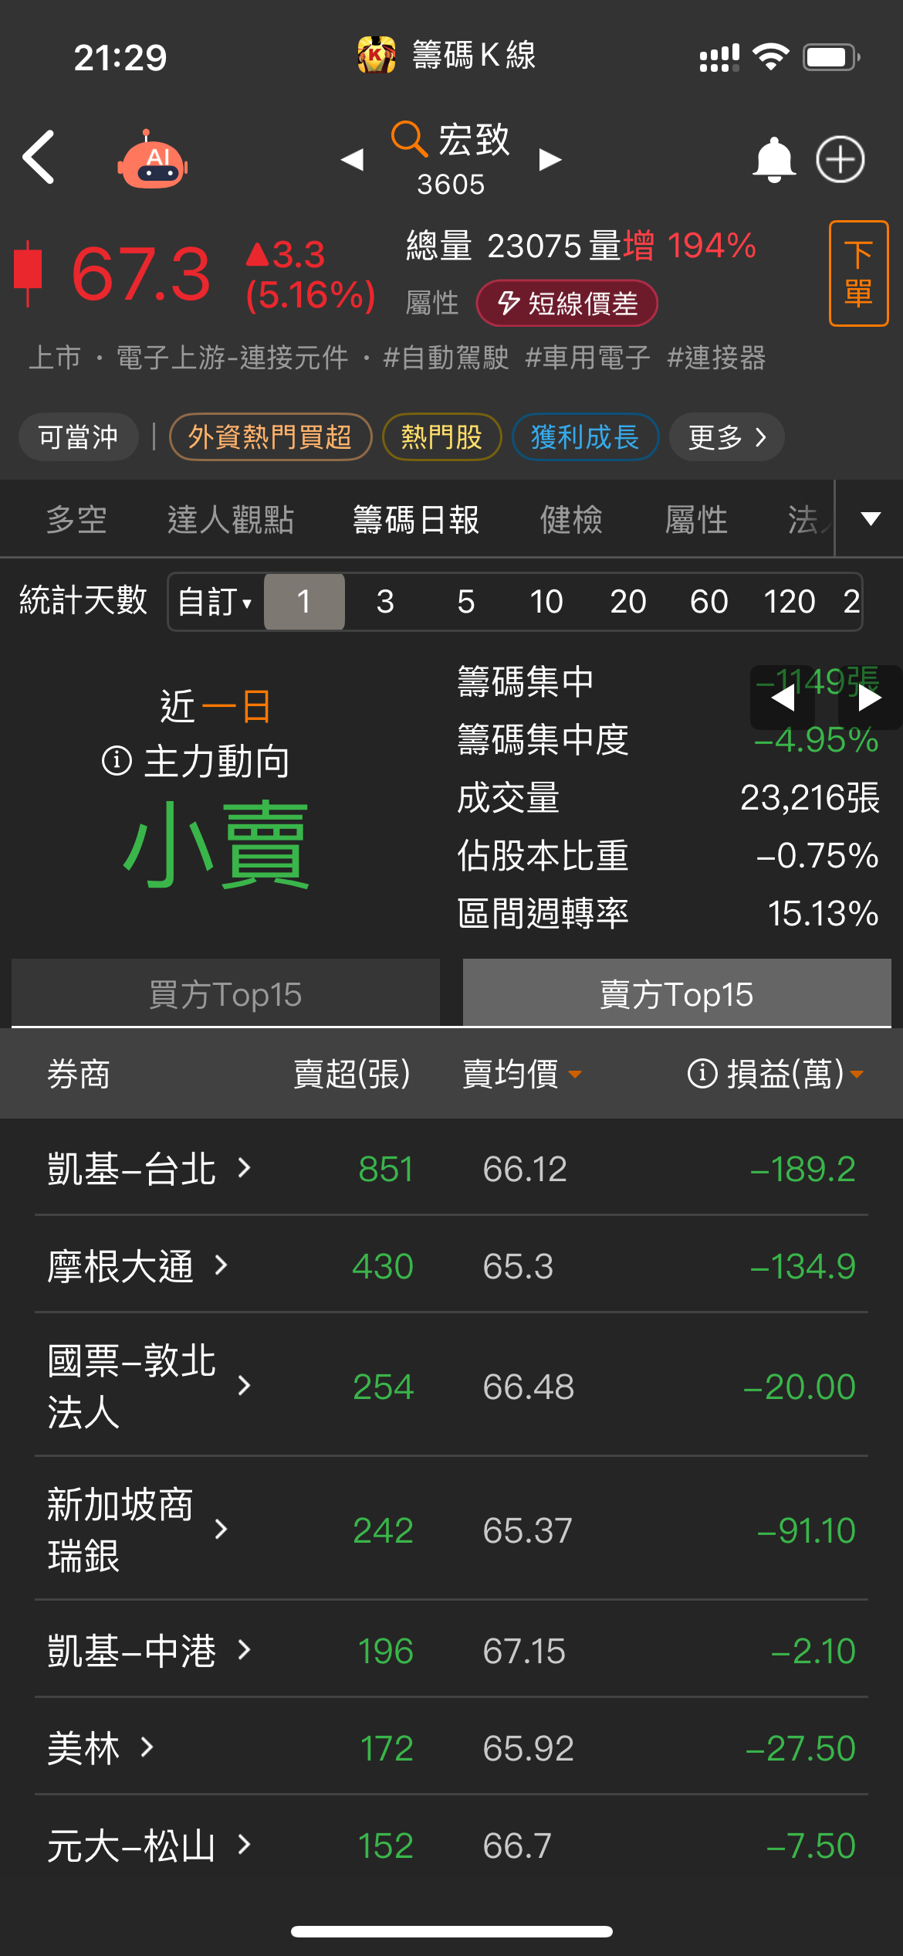The image size is (903, 1956).
Task: Expand the tab list dropdown arrow
Action: tap(871, 518)
